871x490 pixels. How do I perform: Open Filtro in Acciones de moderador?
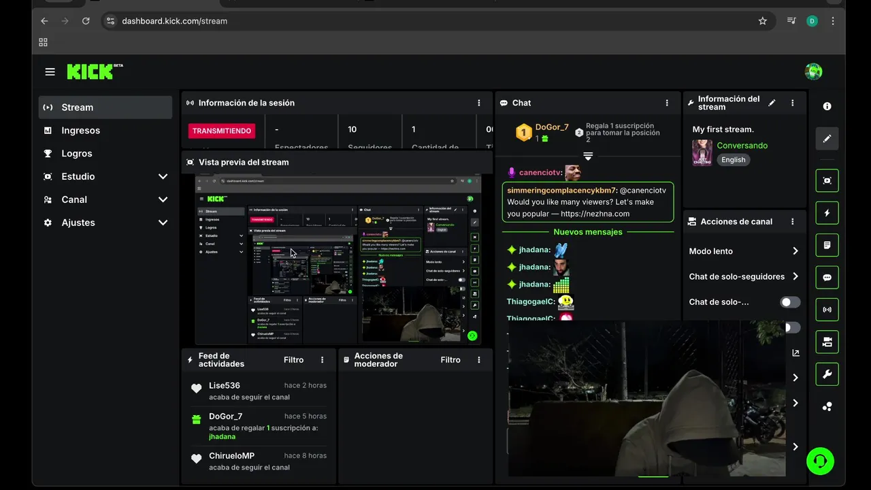(450, 360)
